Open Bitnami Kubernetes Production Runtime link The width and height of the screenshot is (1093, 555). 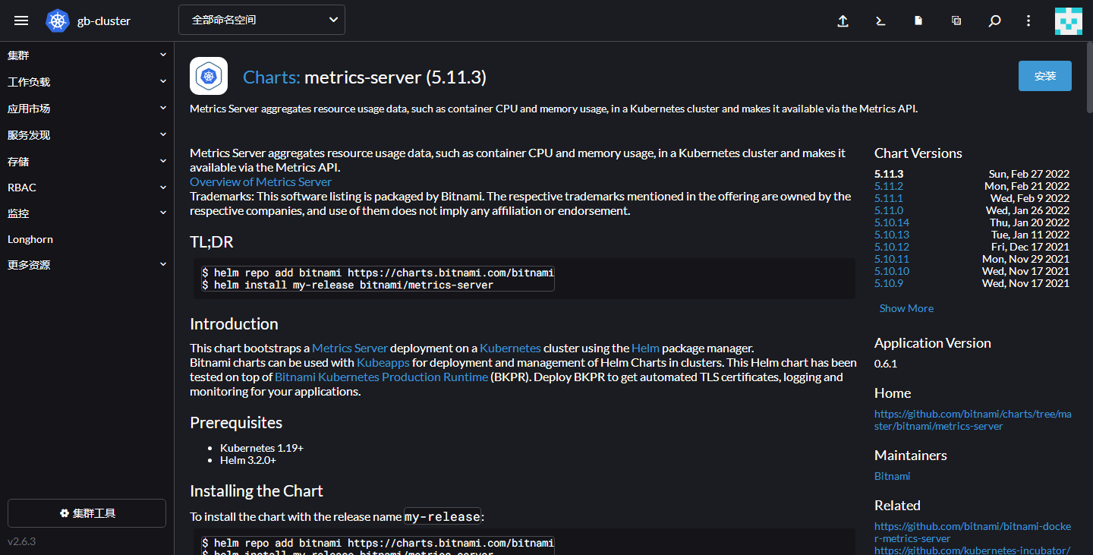(381, 377)
